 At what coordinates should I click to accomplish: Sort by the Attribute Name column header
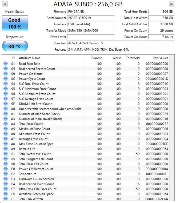pyautogui.click(x=51, y=58)
